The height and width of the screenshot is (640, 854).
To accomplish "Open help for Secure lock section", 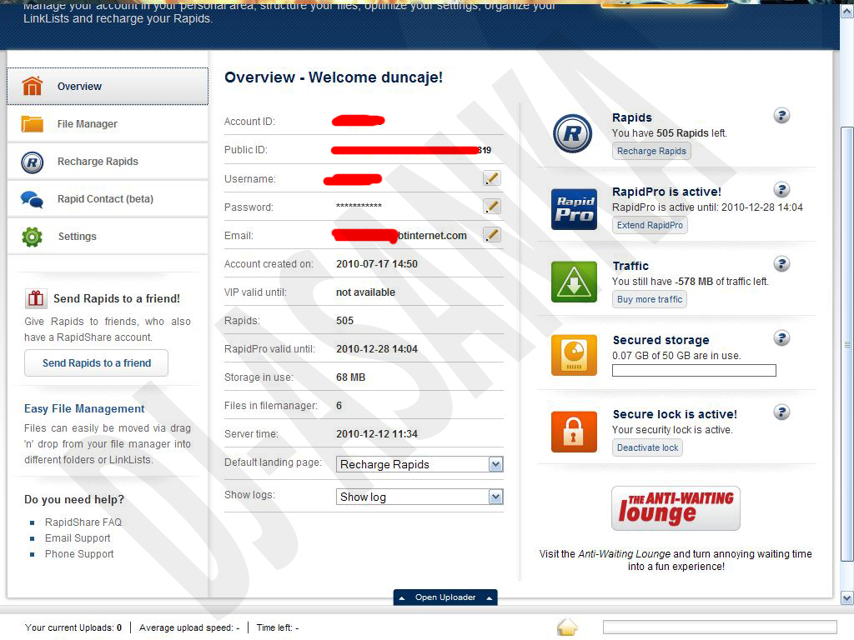I will click(x=781, y=412).
